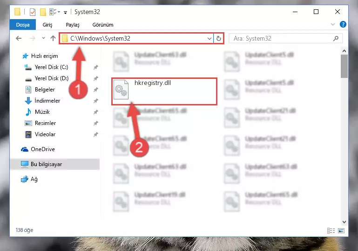Select Hızlı erişim in the navigation pane
358x251 pixels.
click(40, 56)
